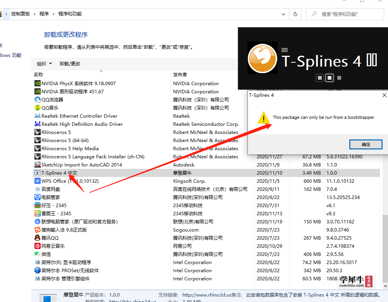Click the 电脑管家 shield icon
The height and width of the screenshot is (302, 388).
(x=37, y=197)
